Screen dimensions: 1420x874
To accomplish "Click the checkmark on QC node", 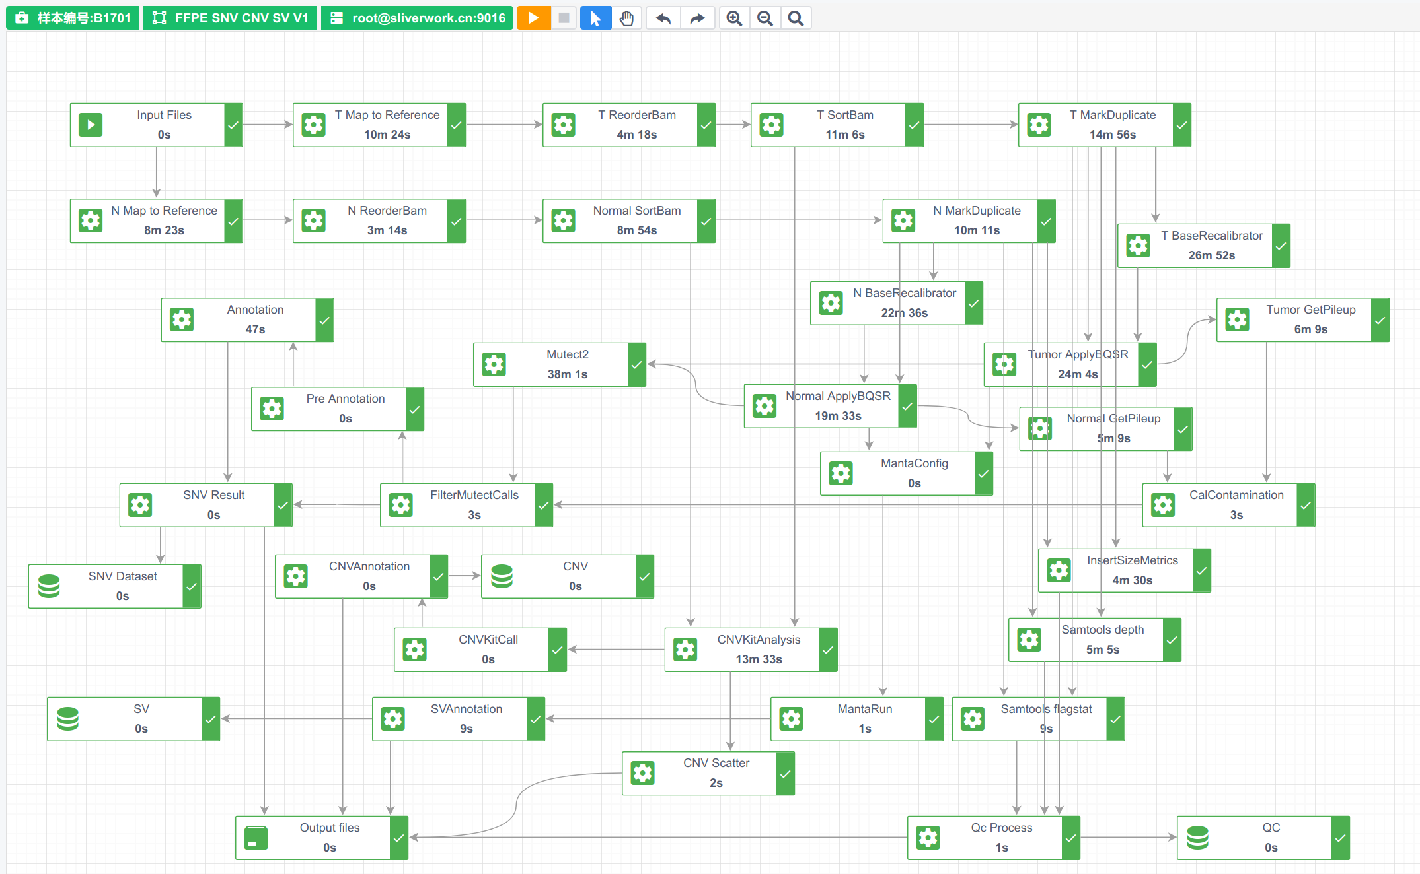I will 1340,838.
